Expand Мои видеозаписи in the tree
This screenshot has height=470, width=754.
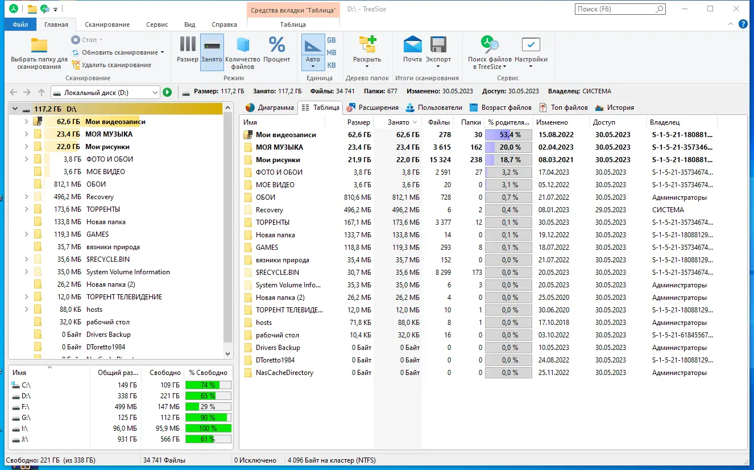tap(26, 122)
